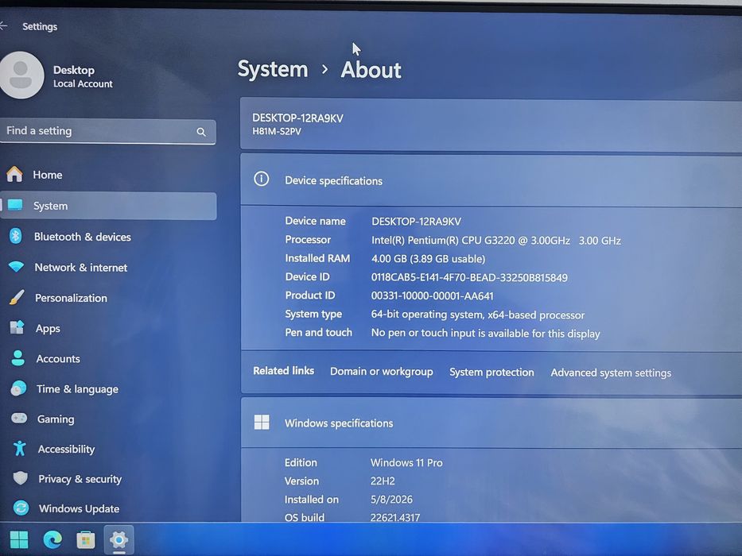Viewport: 742px width, 556px height.
Task: Go to Personalization settings
Action: pyautogui.click(x=108, y=298)
